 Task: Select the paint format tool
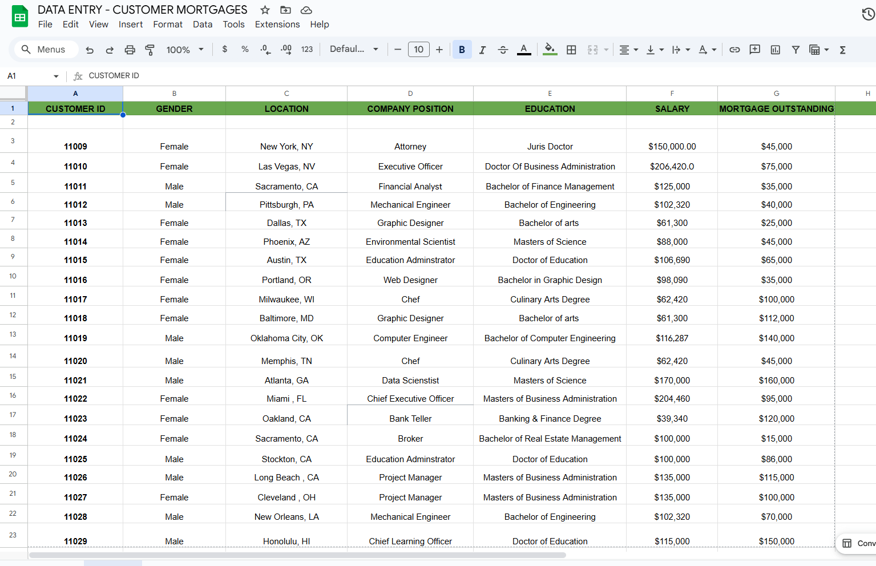[x=150, y=50]
